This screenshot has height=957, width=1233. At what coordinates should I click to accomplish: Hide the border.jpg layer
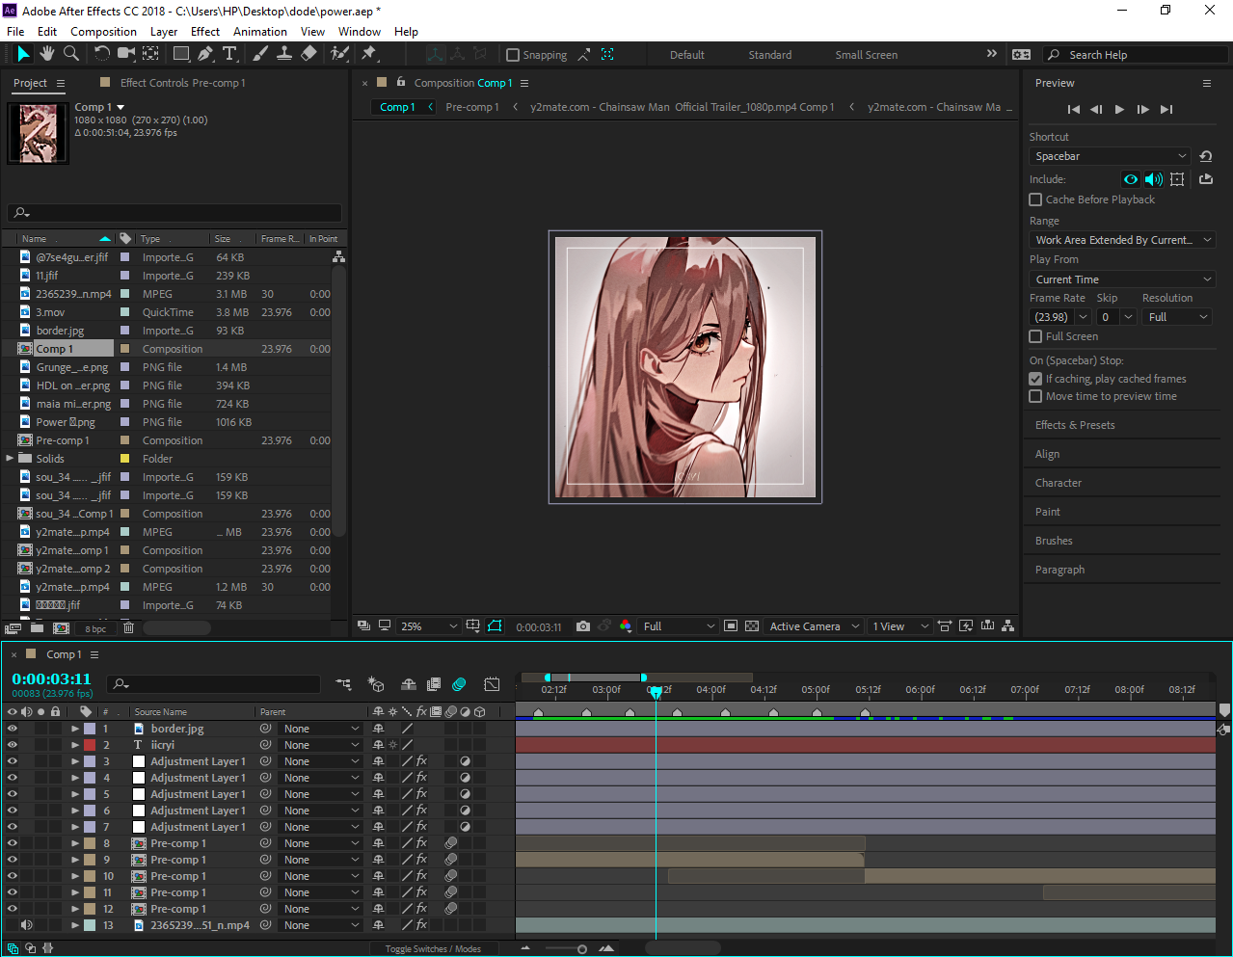pyautogui.click(x=13, y=729)
